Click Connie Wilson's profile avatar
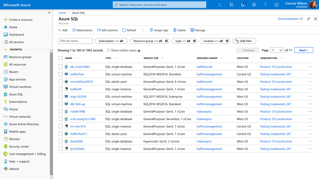This screenshot has width=319, height=179. [x=313, y=4]
